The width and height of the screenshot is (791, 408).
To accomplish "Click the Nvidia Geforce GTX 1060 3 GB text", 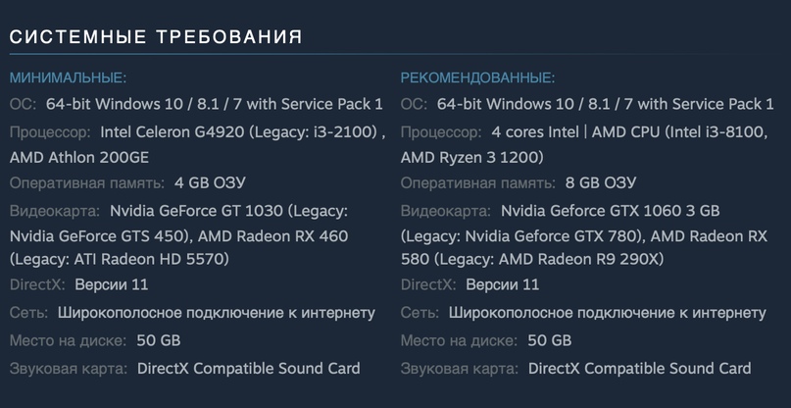I will [x=610, y=210].
